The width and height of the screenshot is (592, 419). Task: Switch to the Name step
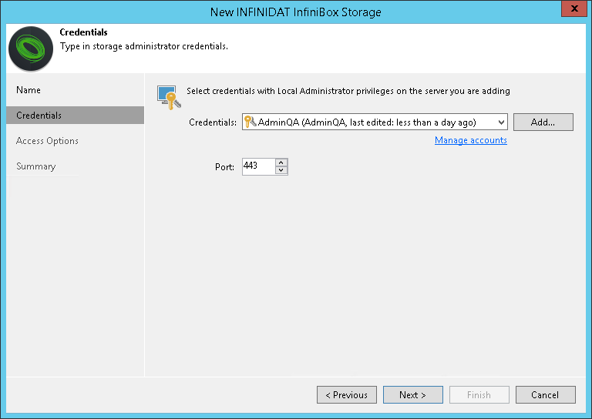(x=29, y=90)
